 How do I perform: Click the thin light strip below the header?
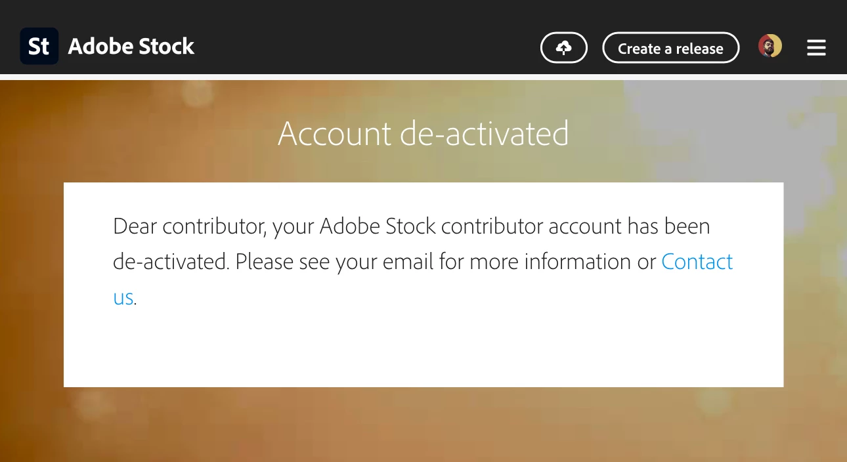pos(423,77)
